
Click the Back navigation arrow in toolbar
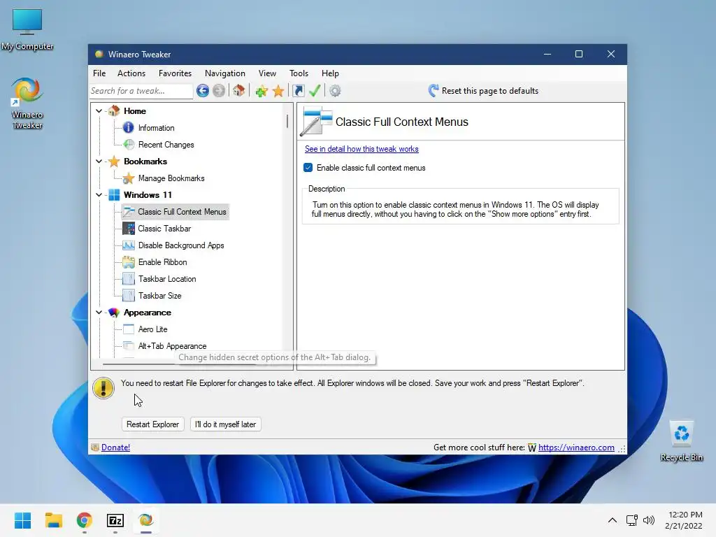[x=203, y=91]
